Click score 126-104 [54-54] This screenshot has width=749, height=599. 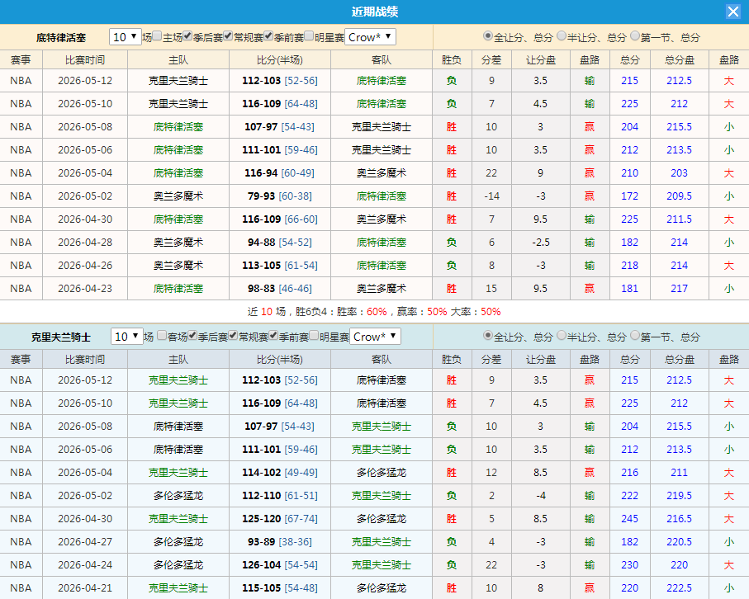(x=280, y=564)
